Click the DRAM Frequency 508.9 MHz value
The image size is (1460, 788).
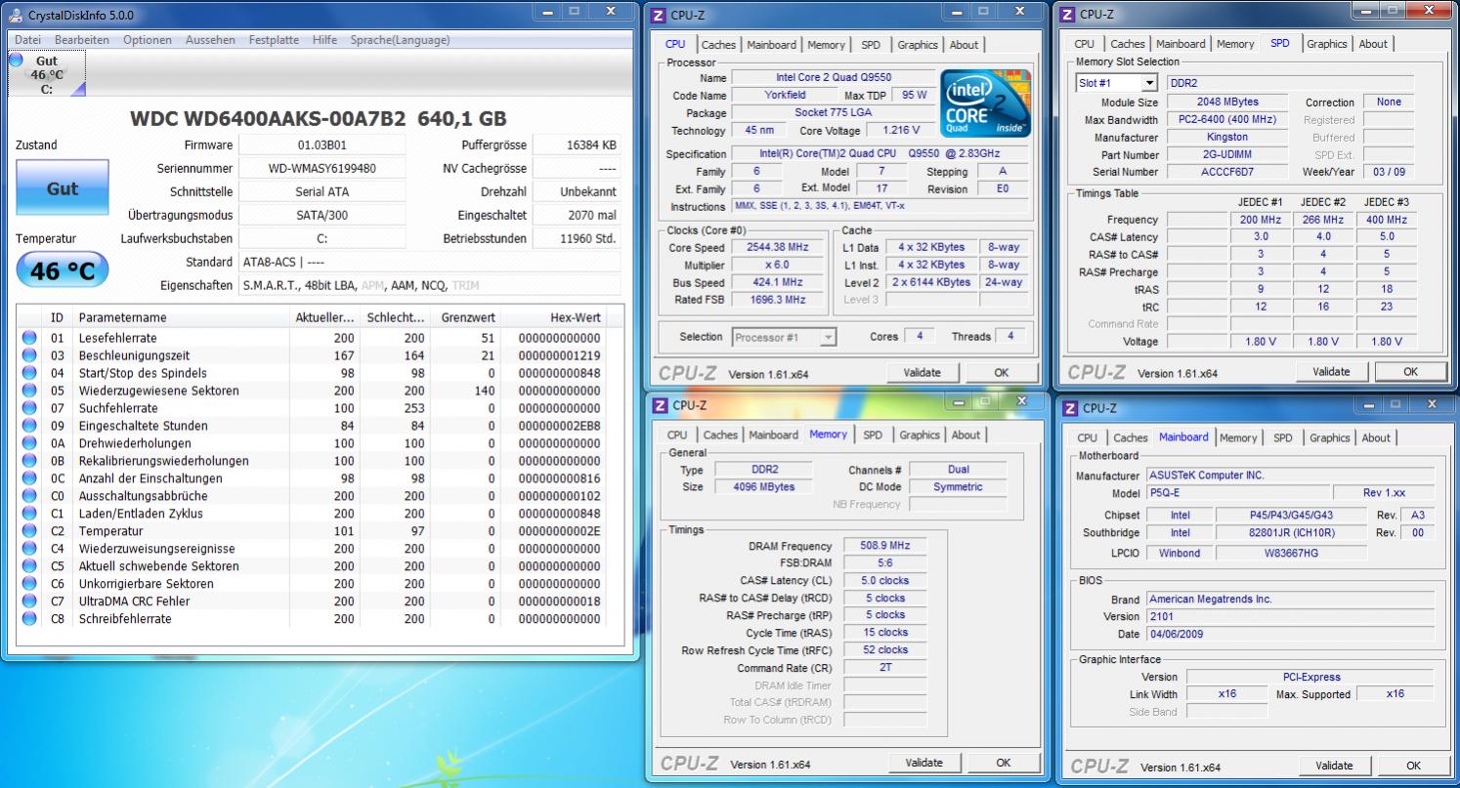tap(884, 546)
